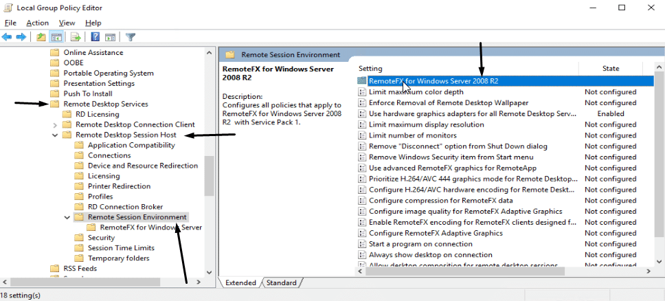Select the Extended tab

tap(240, 282)
